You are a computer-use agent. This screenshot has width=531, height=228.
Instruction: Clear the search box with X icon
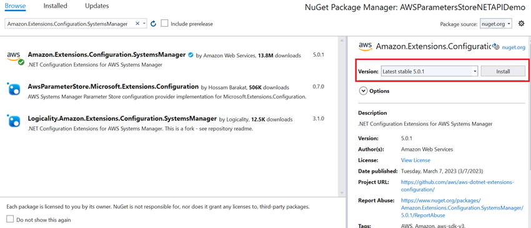[137, 24]
